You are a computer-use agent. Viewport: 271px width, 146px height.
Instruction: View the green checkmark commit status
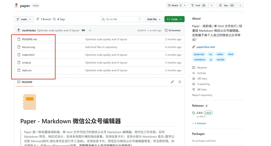point(90,30)
